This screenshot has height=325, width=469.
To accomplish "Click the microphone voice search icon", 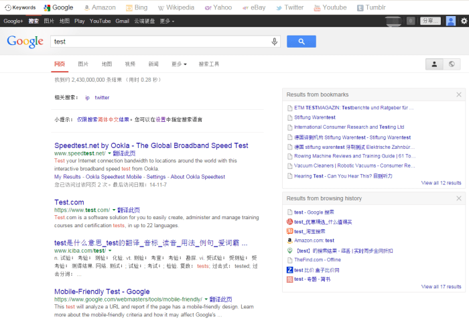I will (x=274, y=42).
